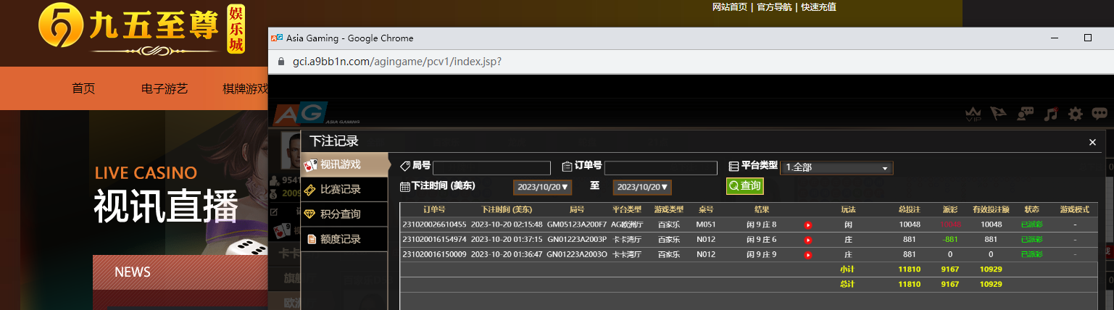
Task: Click the calendar icon beside 下注时间
Action: pyautogui.click(x=405, y=186)
